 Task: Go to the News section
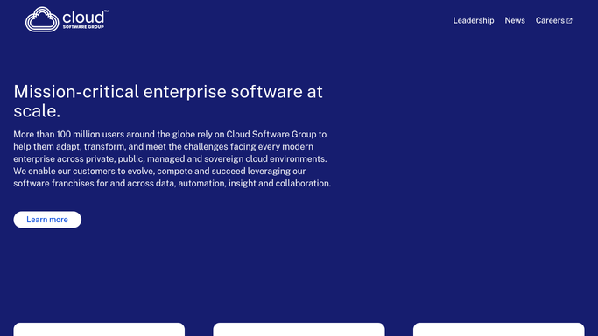515,21
